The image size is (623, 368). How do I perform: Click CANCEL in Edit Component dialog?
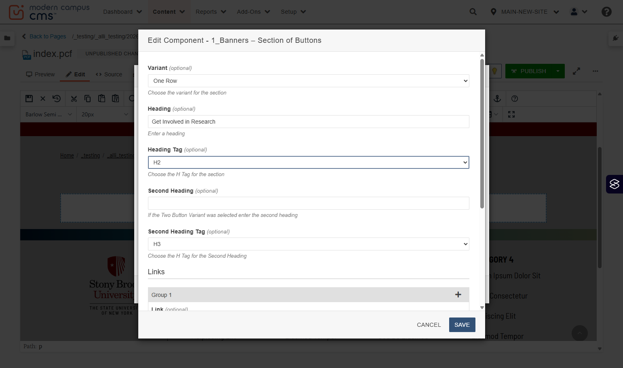(429, 325)
